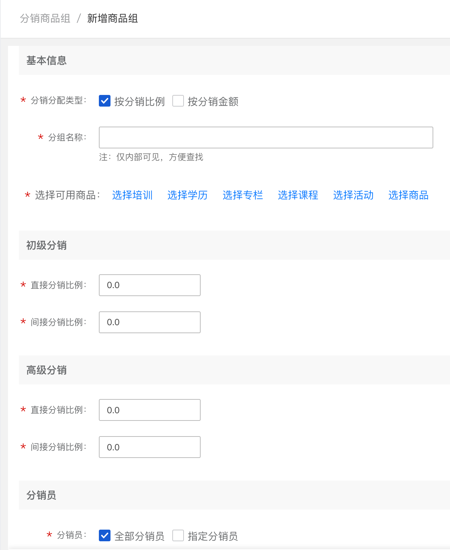The width and height of the screenshot is (450, 550).
Task: Check the 按分销比例 checkbox
Action: click(105, 101)
